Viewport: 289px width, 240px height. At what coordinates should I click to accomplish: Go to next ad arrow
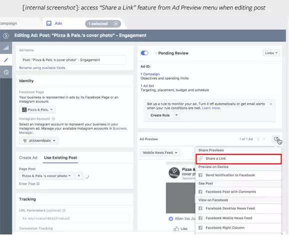[x=264, y=139]
